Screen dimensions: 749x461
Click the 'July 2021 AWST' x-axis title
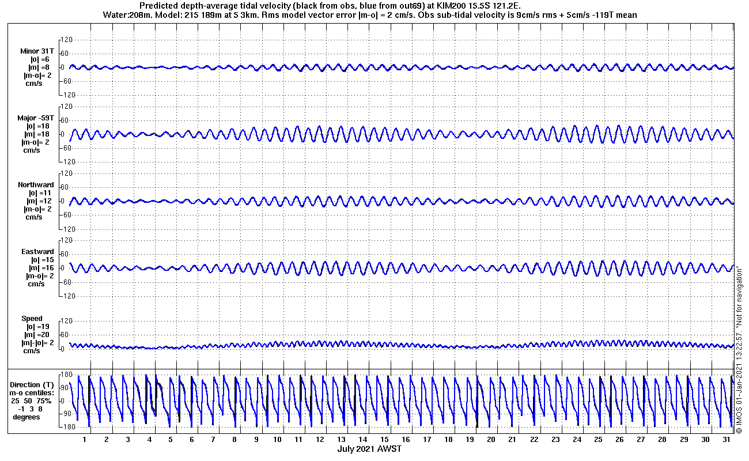(369, 449)
